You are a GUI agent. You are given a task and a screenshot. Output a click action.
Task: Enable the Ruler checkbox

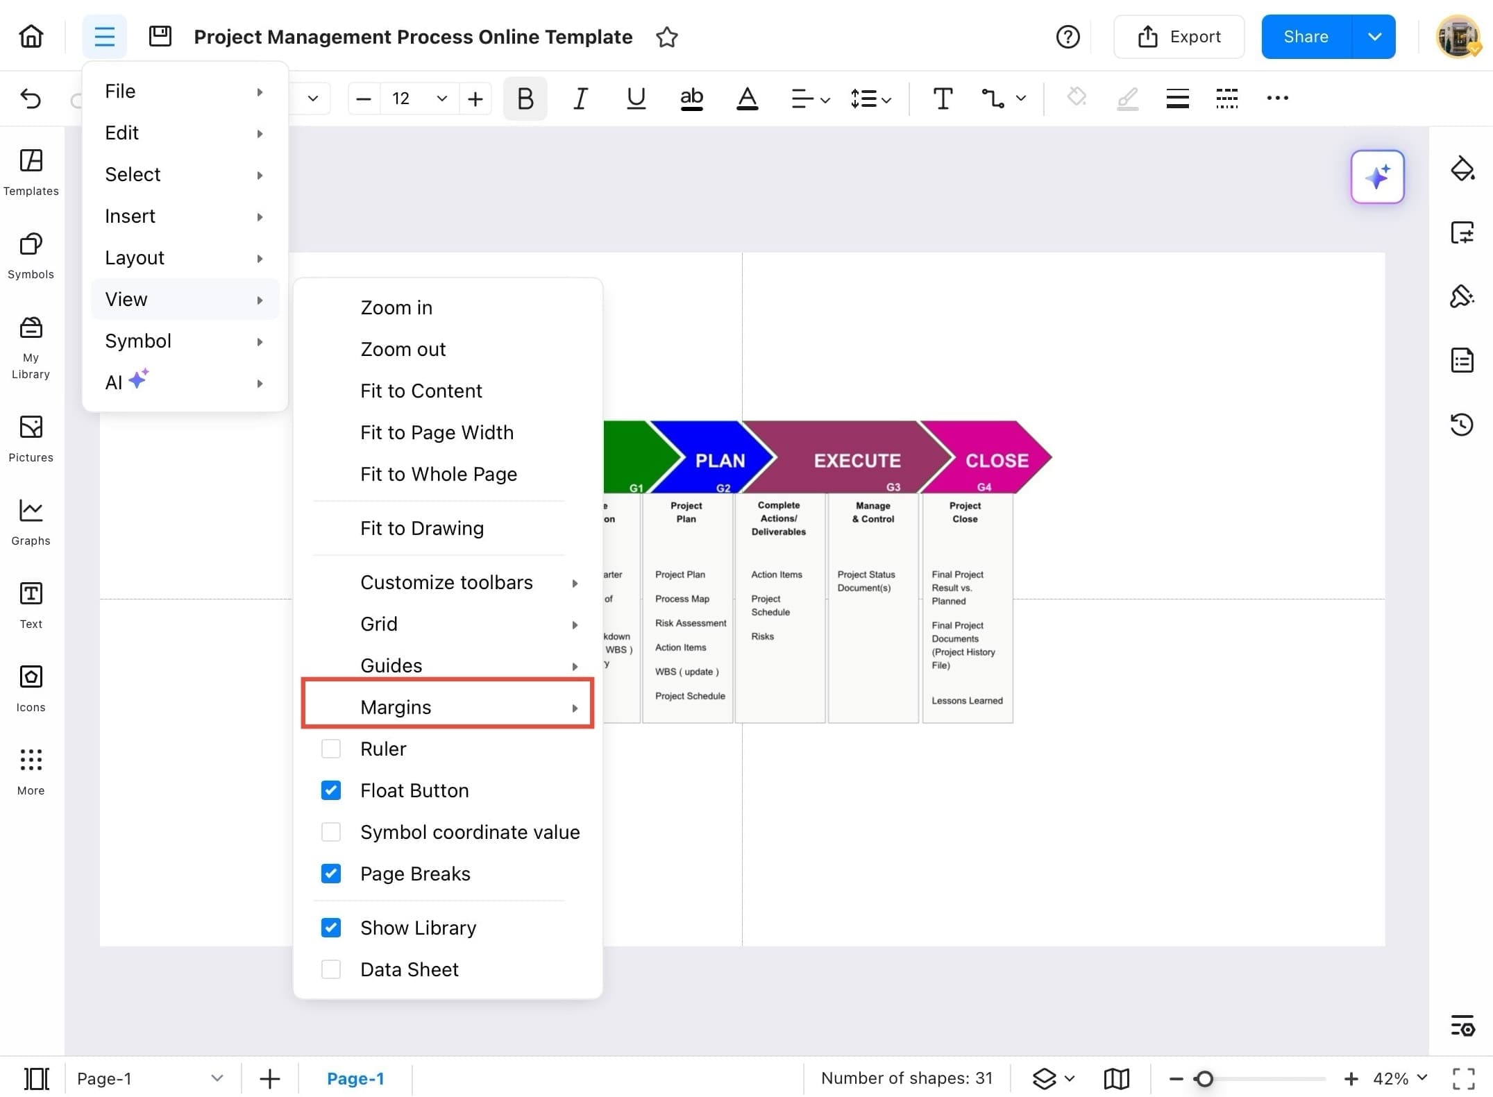tap(331, 749)
